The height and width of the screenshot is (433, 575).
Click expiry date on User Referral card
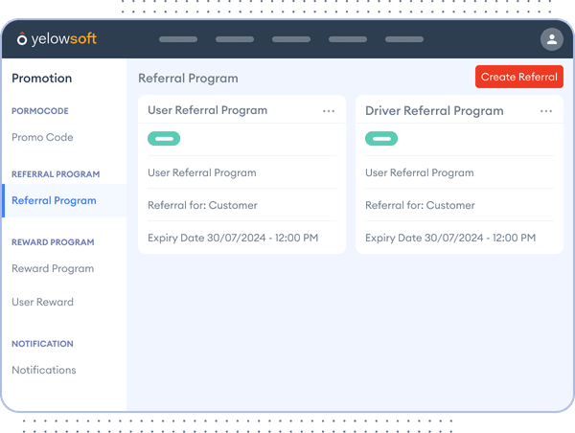pos(233,238)
